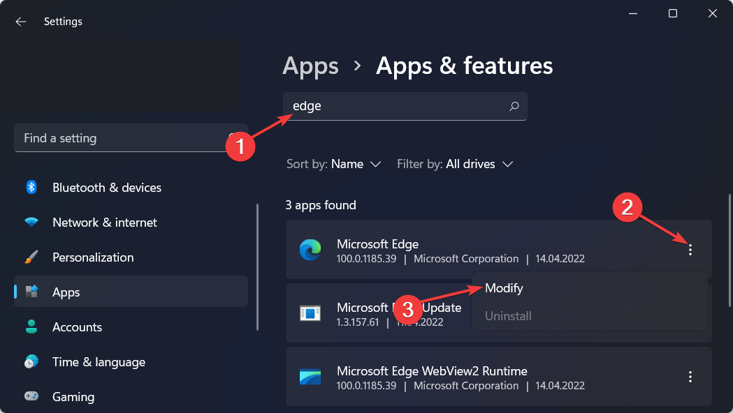
Task: Open the Accounts settings page
Action: click(x=131, y=326)
